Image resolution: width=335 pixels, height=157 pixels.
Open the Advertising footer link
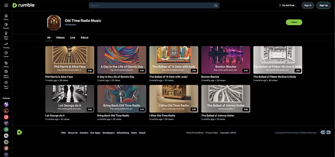(x=123, y=133)
